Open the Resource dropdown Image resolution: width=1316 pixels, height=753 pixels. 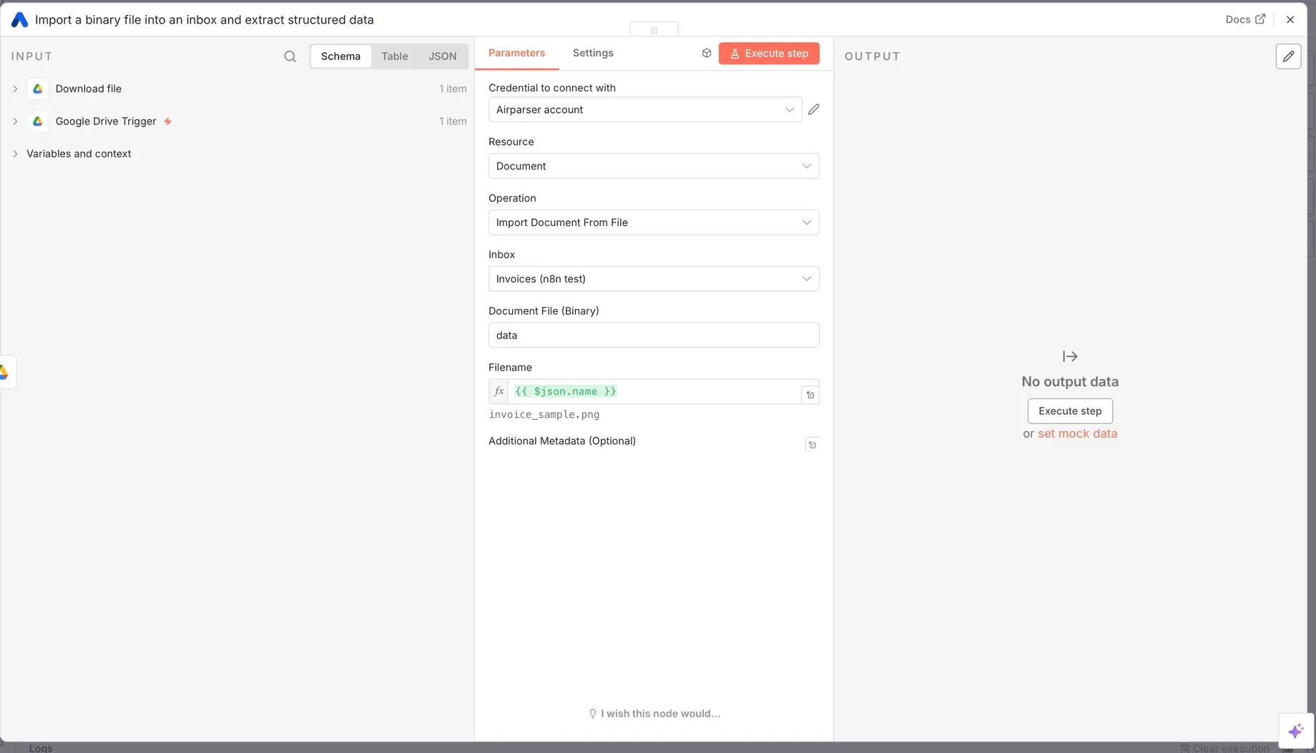[x=653, y=166]
